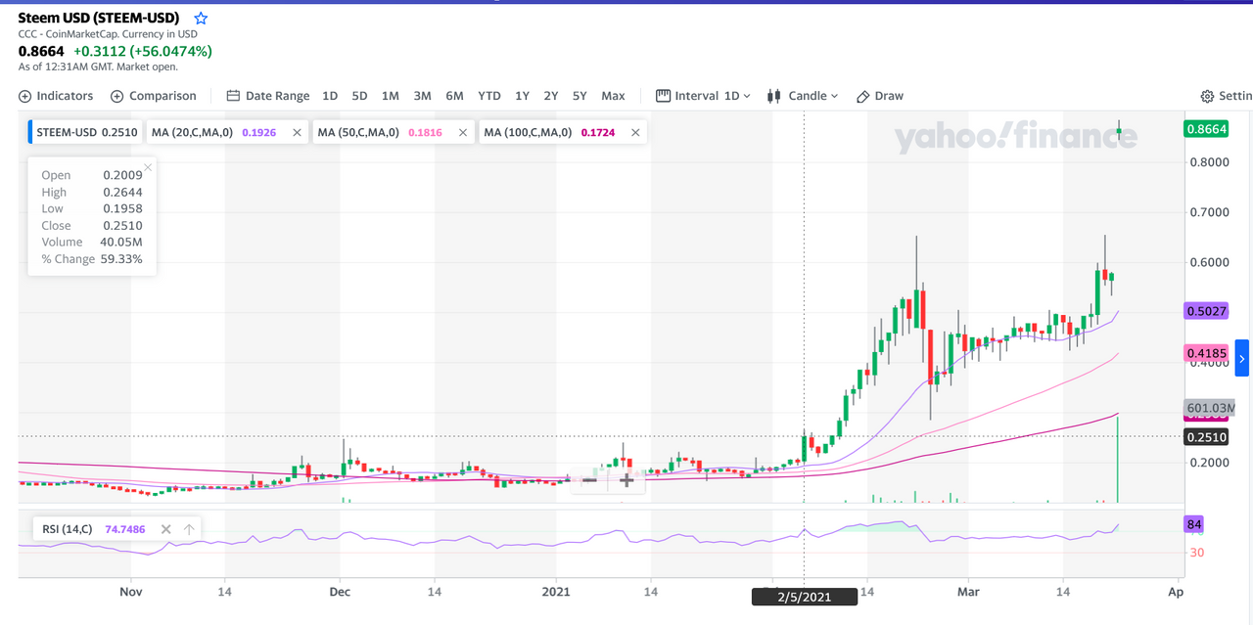Activate the Draw tool
1253x625 pixels.
(x=879, y=96)
